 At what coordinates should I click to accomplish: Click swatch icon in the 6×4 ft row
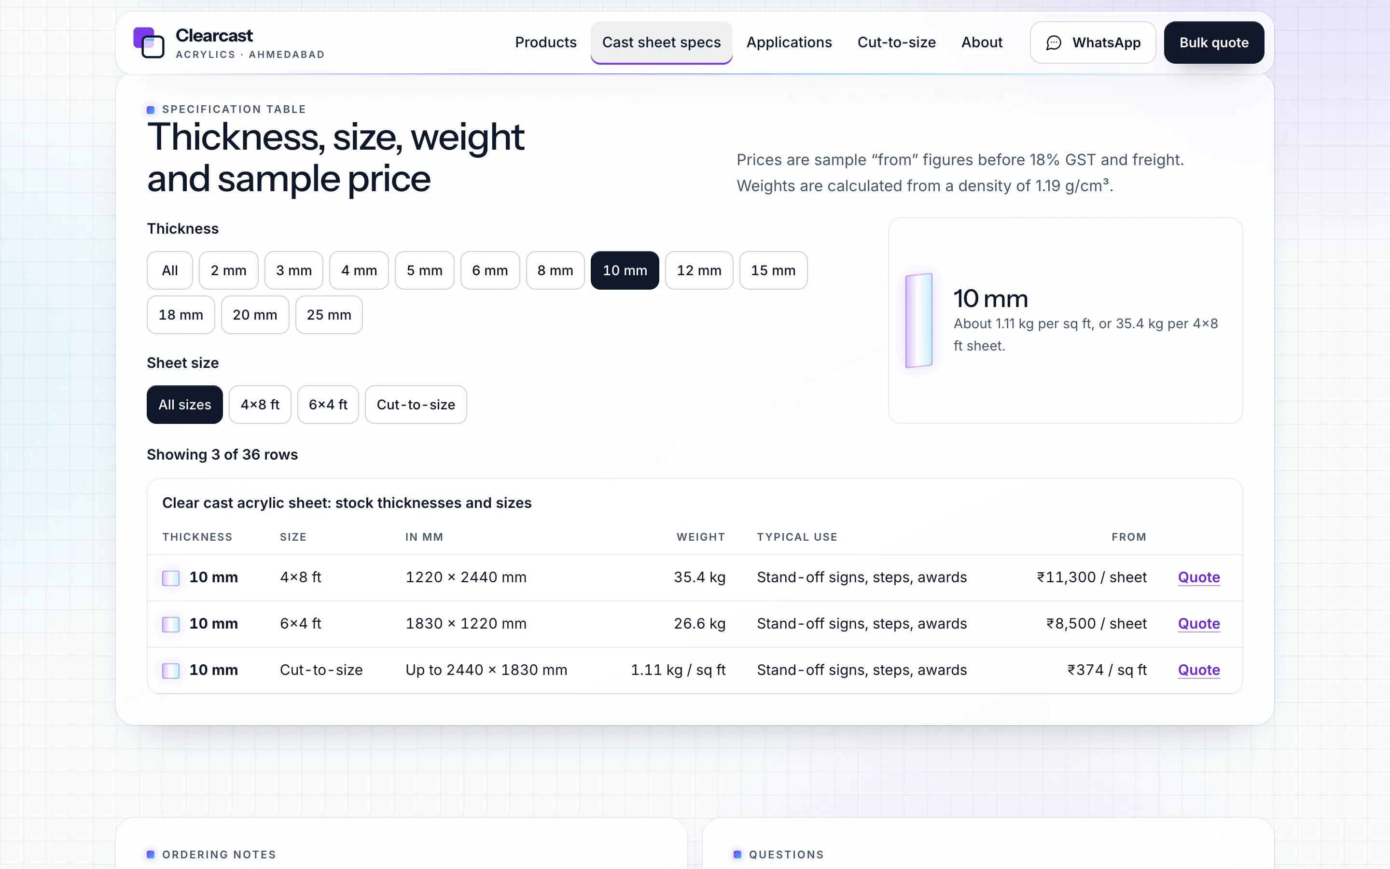click(170, 624)
